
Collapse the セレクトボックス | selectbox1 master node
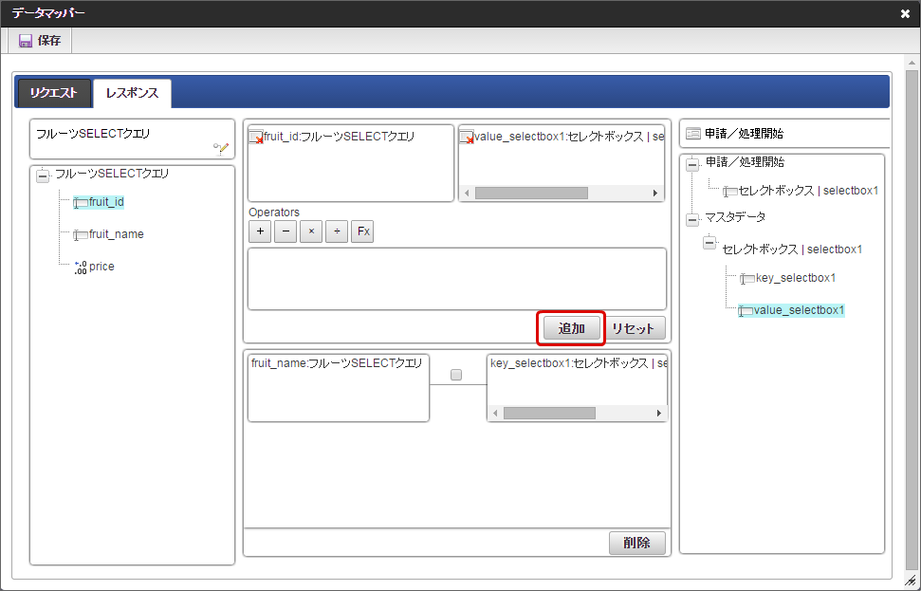pos(709,242)
